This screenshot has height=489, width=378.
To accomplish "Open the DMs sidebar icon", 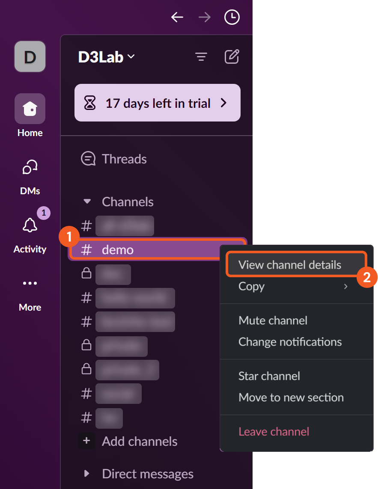I will [x=30, y=167].
